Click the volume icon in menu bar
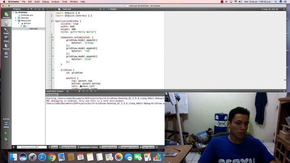The width and height of the screenshot is (290, 163). click(240, 2)
